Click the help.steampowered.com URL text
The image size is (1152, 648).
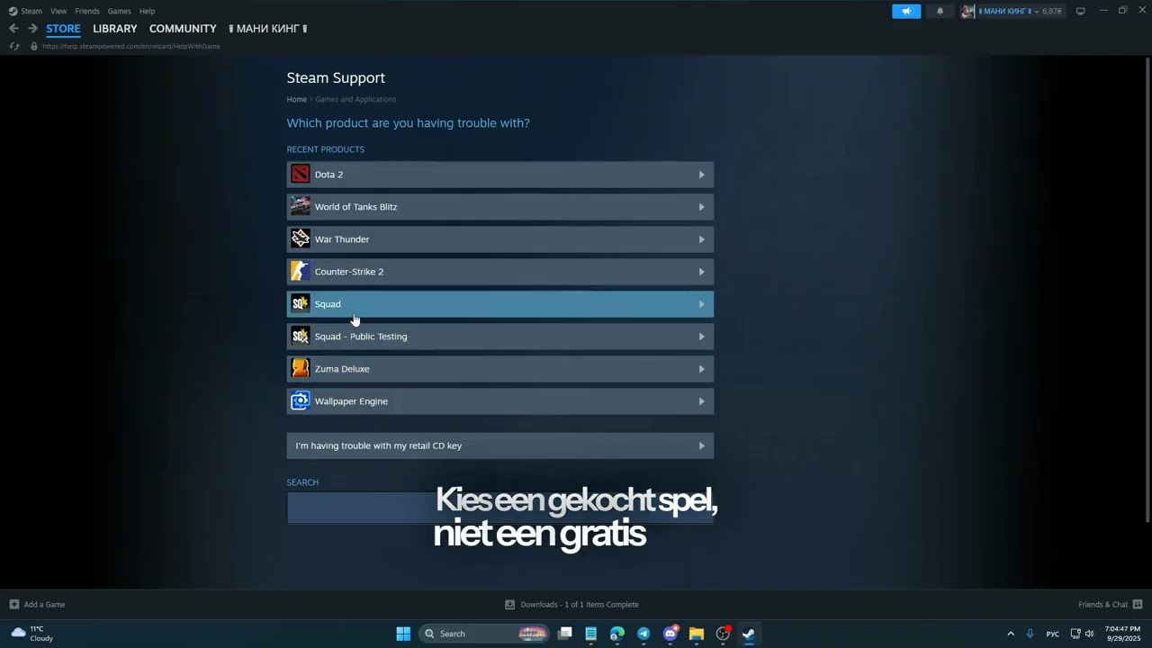point(131,46)
